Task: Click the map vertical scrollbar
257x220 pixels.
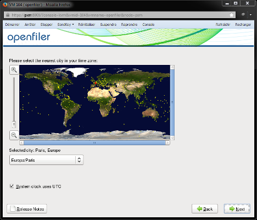Action: (x=172, y=102)
